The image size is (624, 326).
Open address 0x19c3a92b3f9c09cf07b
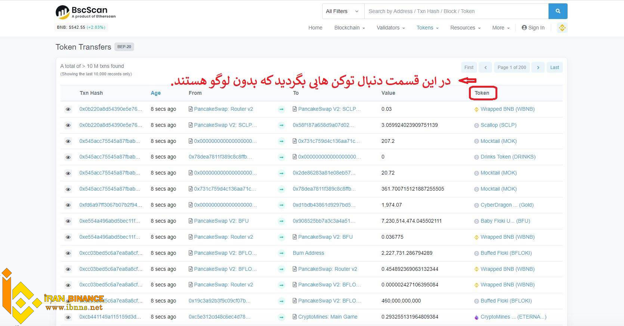click(x=219, y=301)
